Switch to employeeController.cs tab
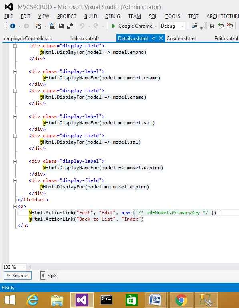 [28, 38]
